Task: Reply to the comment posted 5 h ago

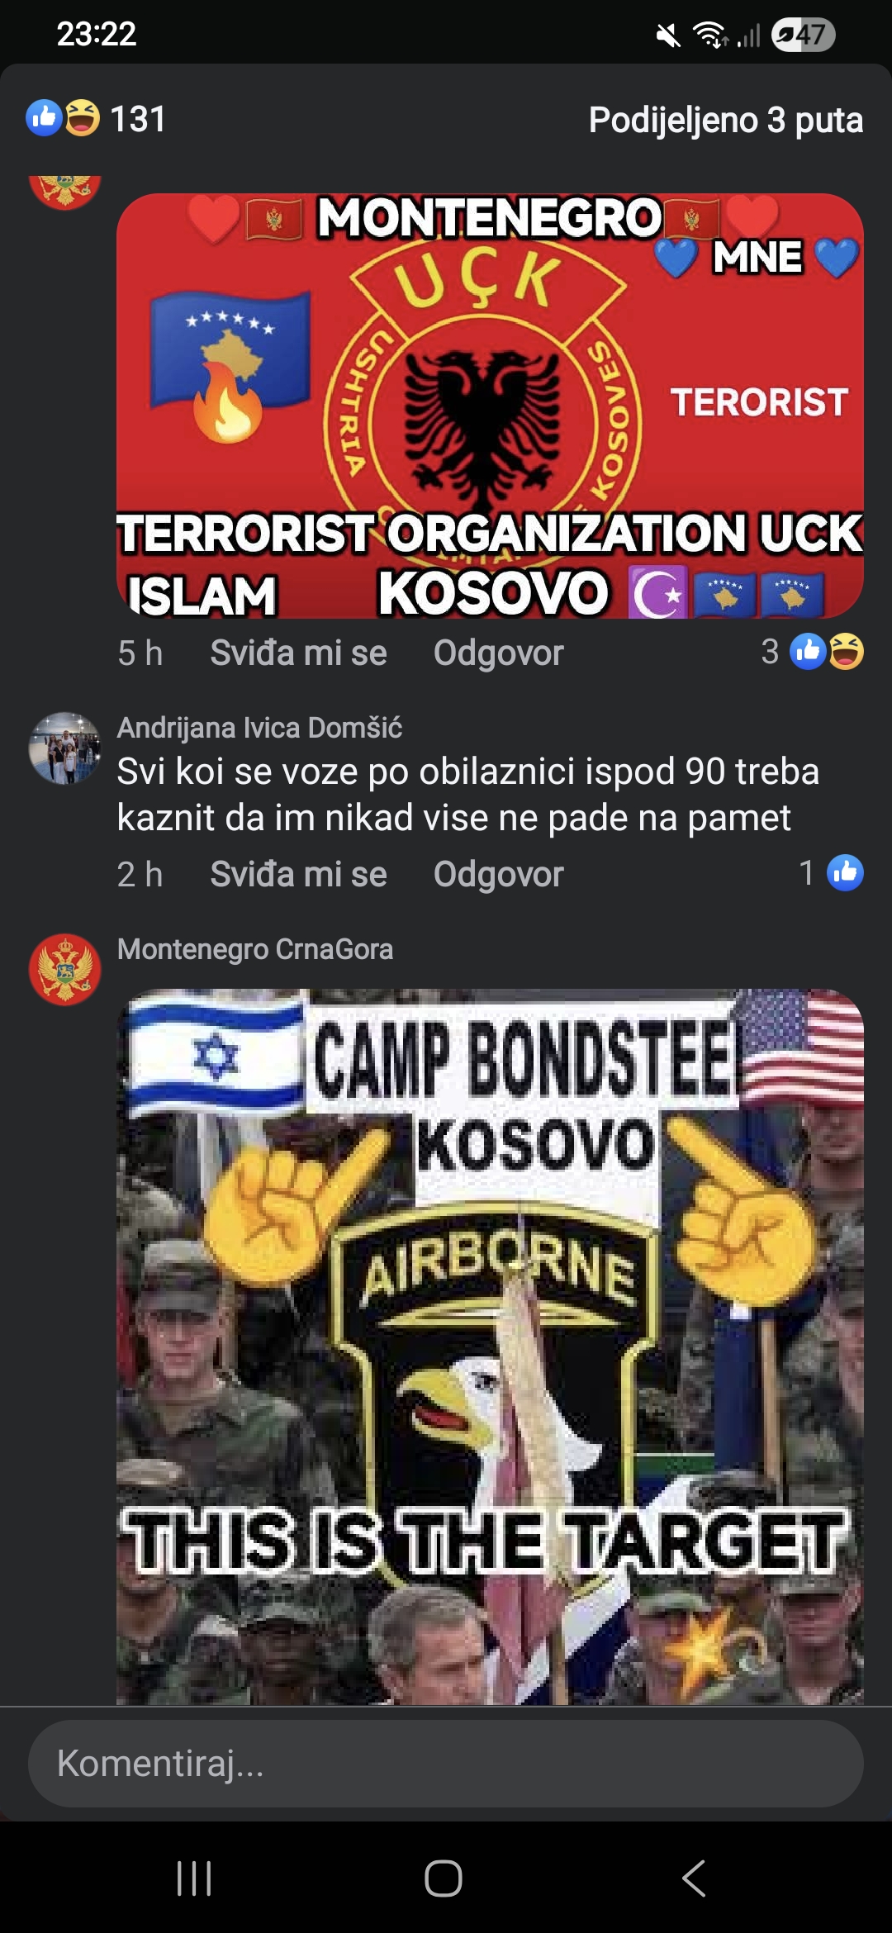Action: [x=498, y=653]
